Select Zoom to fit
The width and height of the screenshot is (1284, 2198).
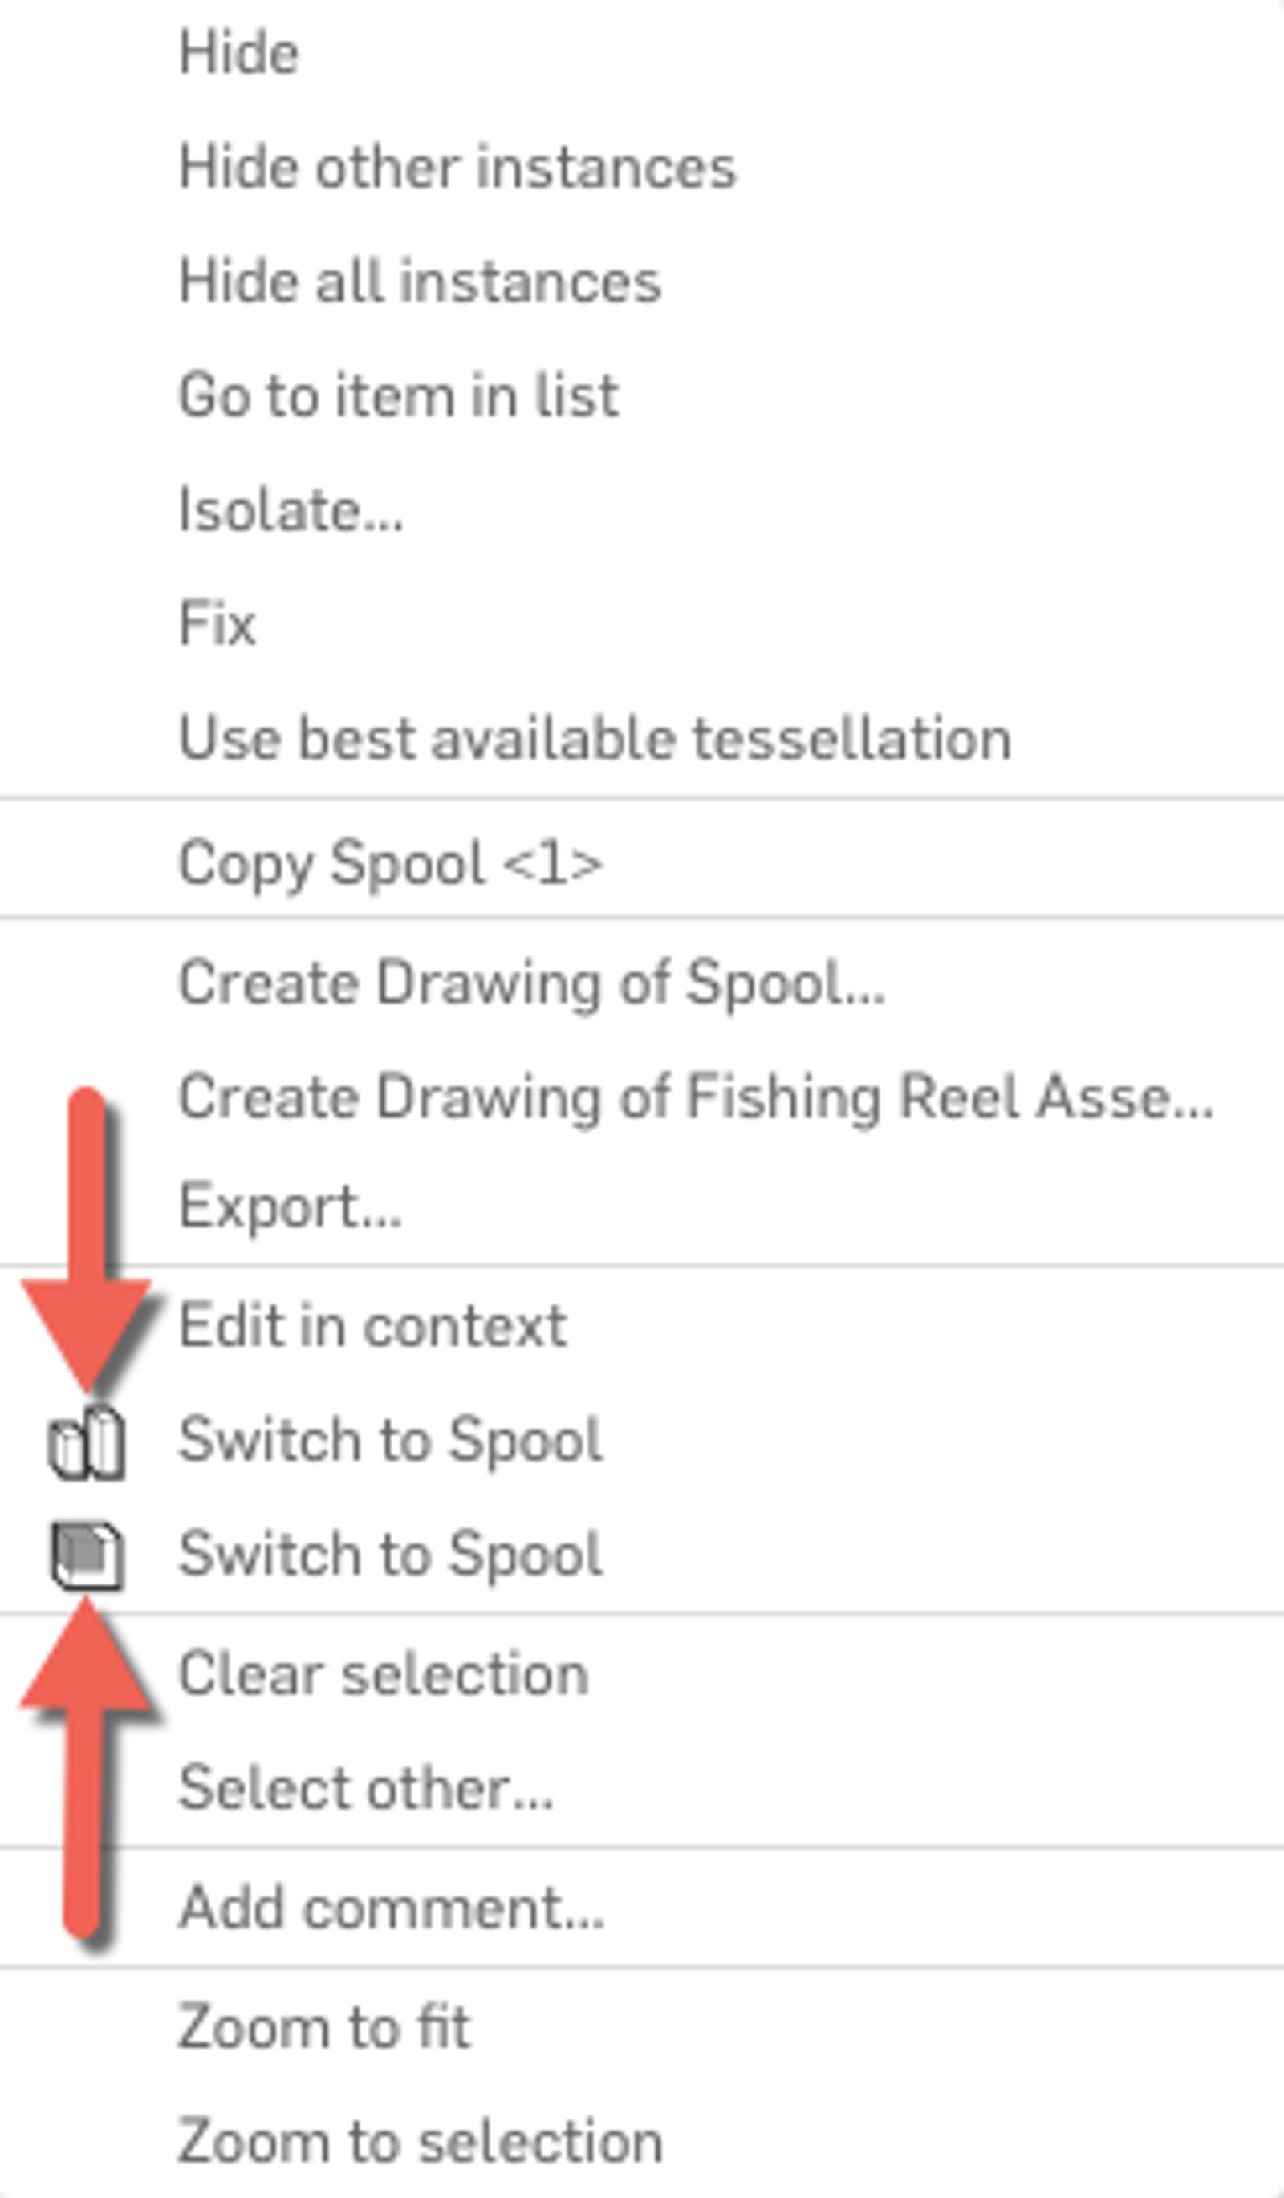click(323, 2027)
